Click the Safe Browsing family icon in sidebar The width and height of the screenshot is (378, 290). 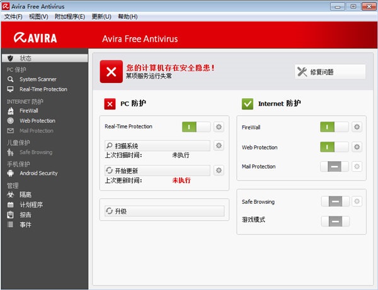click(10, 152)
